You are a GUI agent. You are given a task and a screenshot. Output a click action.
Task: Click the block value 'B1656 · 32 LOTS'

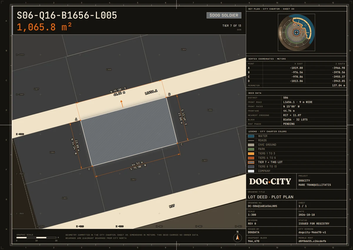point(295,120)
